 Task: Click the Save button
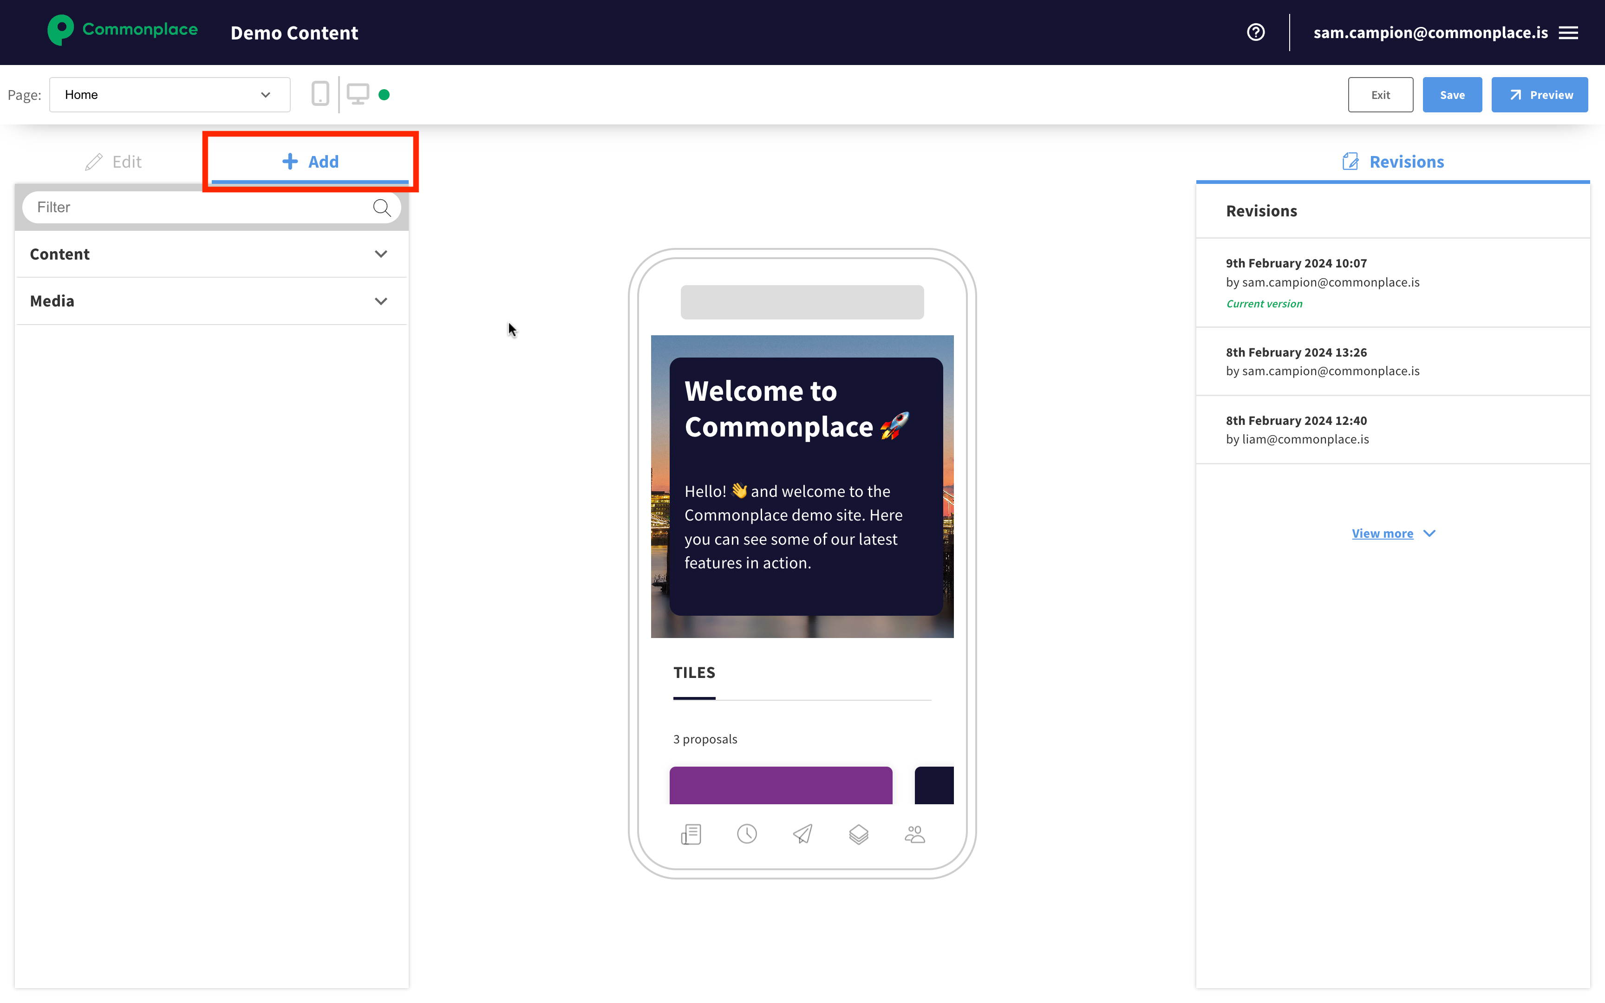pos(1452,95)
